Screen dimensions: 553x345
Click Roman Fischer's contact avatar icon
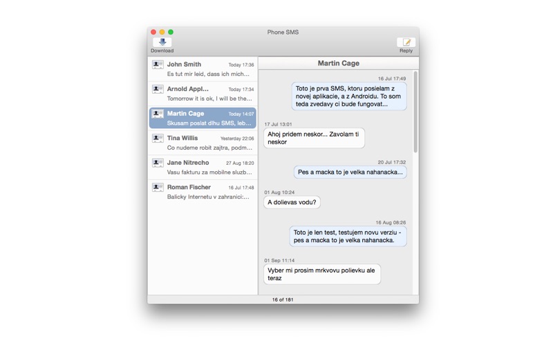[x=158, y=187]
